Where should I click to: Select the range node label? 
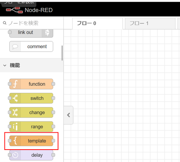click(x=37, y=127)
